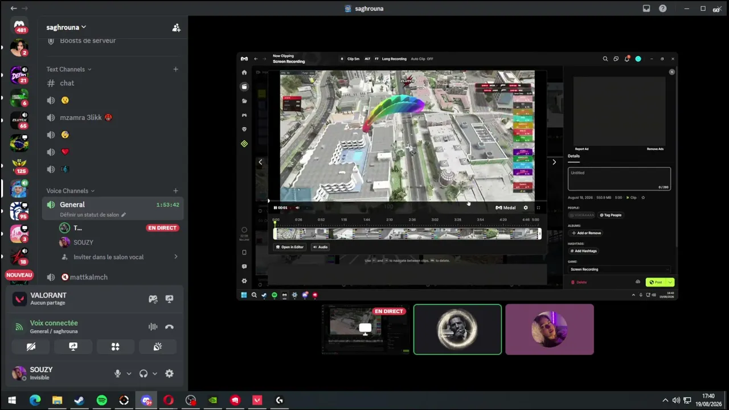Select the pink participant video tile

pyautogui.click(x=550, y=329)
